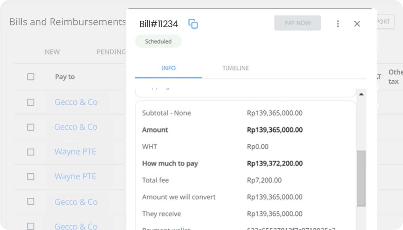
Task: Toggle the first Wayne PTE row checkbox
Action: 30,152
